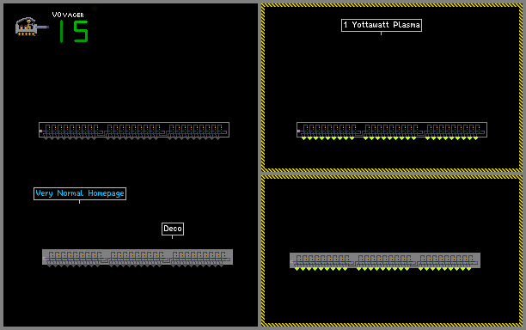Click white connector on outlined gray-thruster ship's left end
The image size is (526, 330).
click(x=40, y=131)
